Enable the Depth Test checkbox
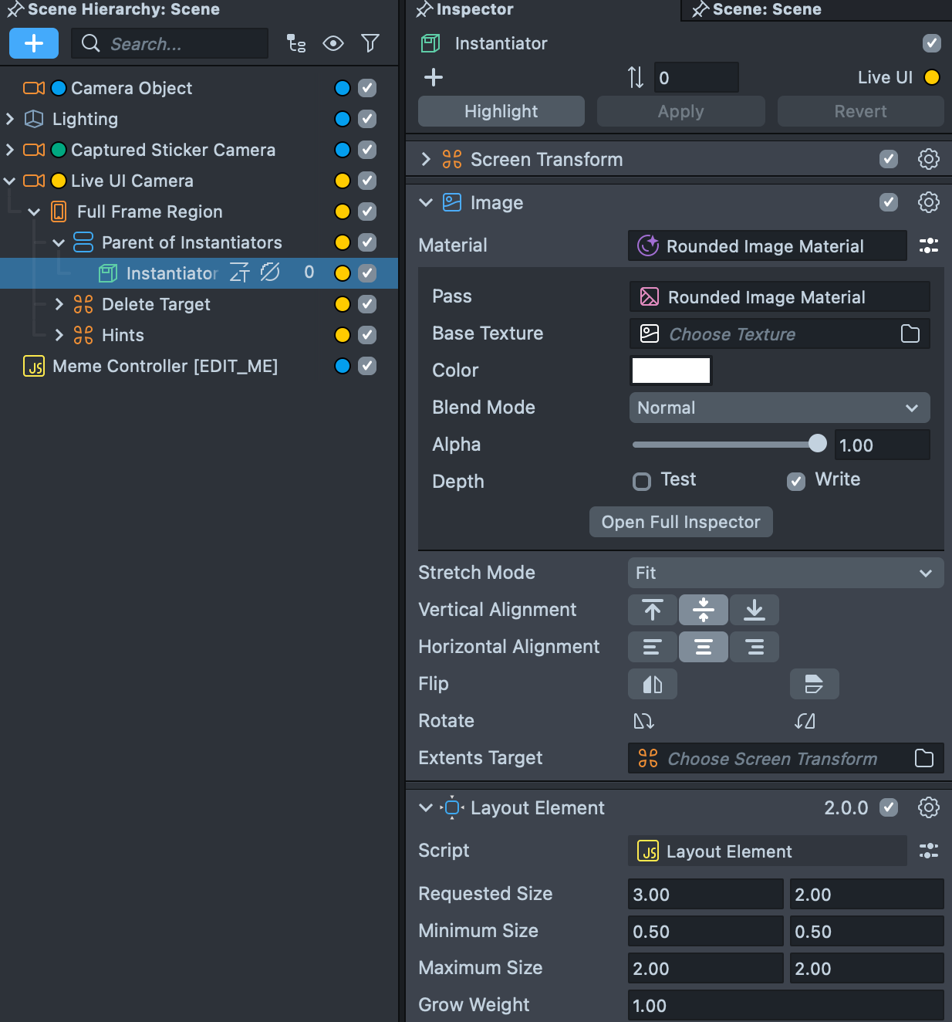The image size is (952, 1022). pyautogui.click(x=642, y=482)
